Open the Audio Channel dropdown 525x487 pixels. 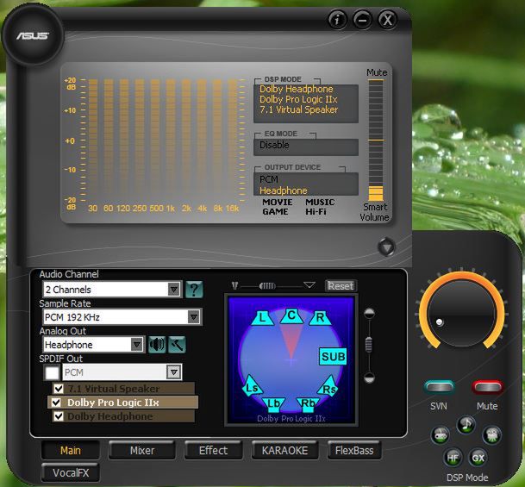174,290
